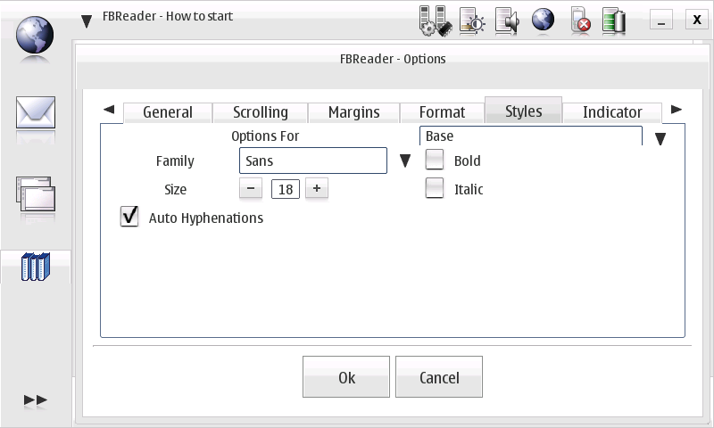Screen dimensions: 714x428
Task: Open the FBReader title menu arrow
Action: click(87, 21)
